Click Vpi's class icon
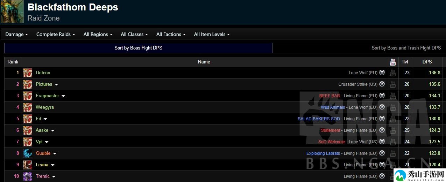 28,142
